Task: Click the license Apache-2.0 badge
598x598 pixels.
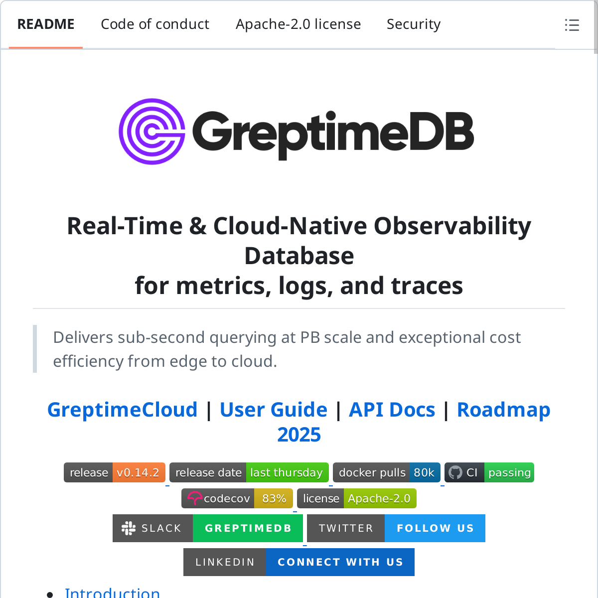Action: (x=356, y=498)
